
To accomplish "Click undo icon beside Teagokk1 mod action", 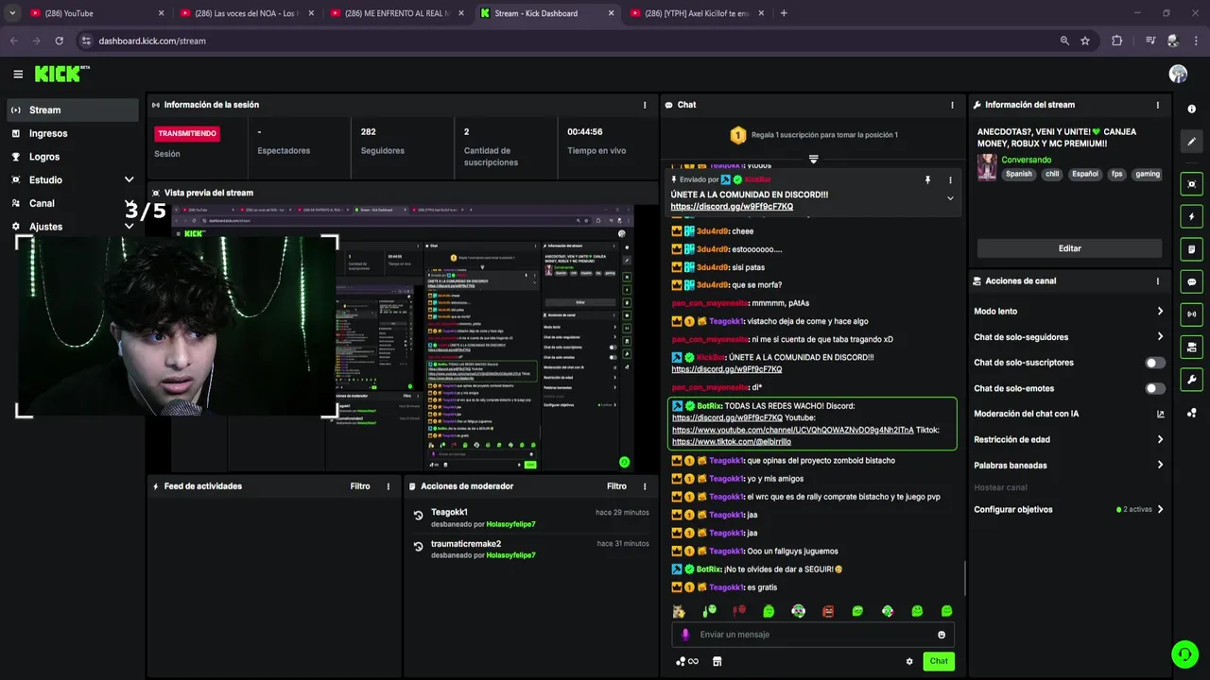I will tap(418, 516).
